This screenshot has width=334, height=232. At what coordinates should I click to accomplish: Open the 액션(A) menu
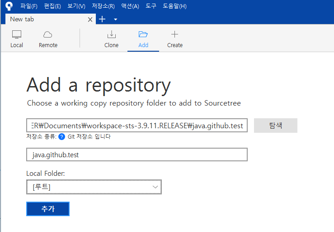coord(130,6)
